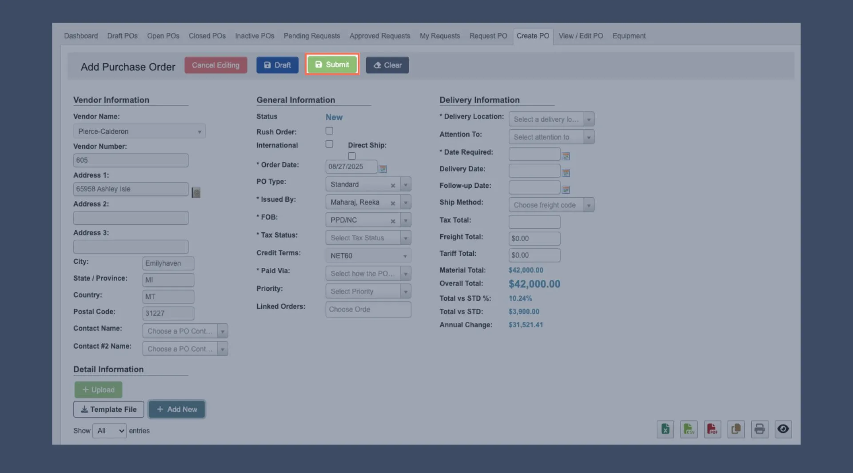853x473 pixels.
Task: Switch to the My Requests tab
Action: tap(440, 36)
